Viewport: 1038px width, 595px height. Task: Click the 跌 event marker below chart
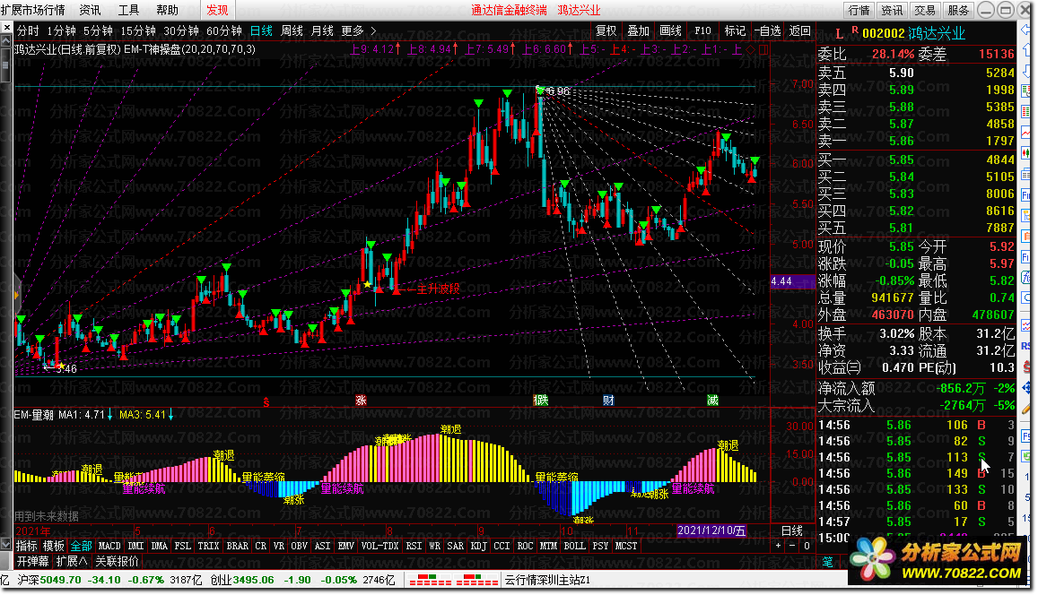[x=541, y=400]
